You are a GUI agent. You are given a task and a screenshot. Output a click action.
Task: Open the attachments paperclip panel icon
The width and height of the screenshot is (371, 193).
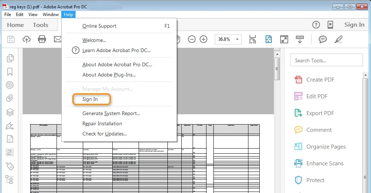point(10,98)
